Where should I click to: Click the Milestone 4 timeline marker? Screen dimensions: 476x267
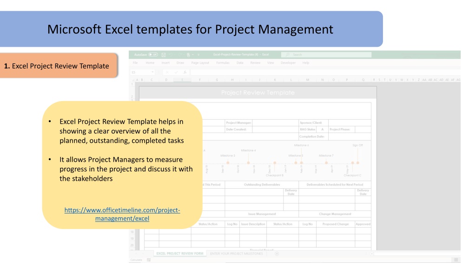[248, 163]
